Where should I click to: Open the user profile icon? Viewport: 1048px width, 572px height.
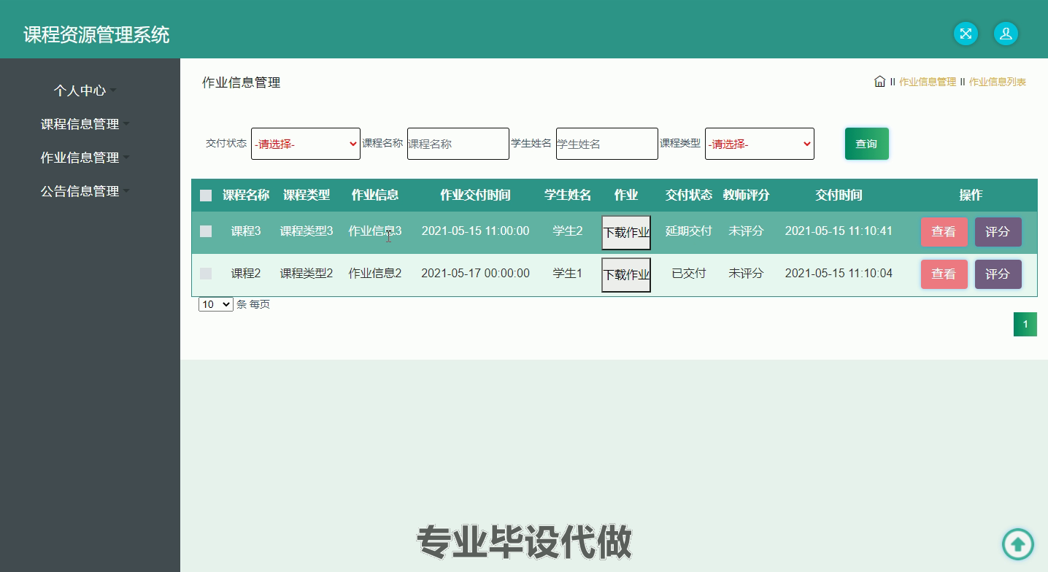(x=1006, y=34)
